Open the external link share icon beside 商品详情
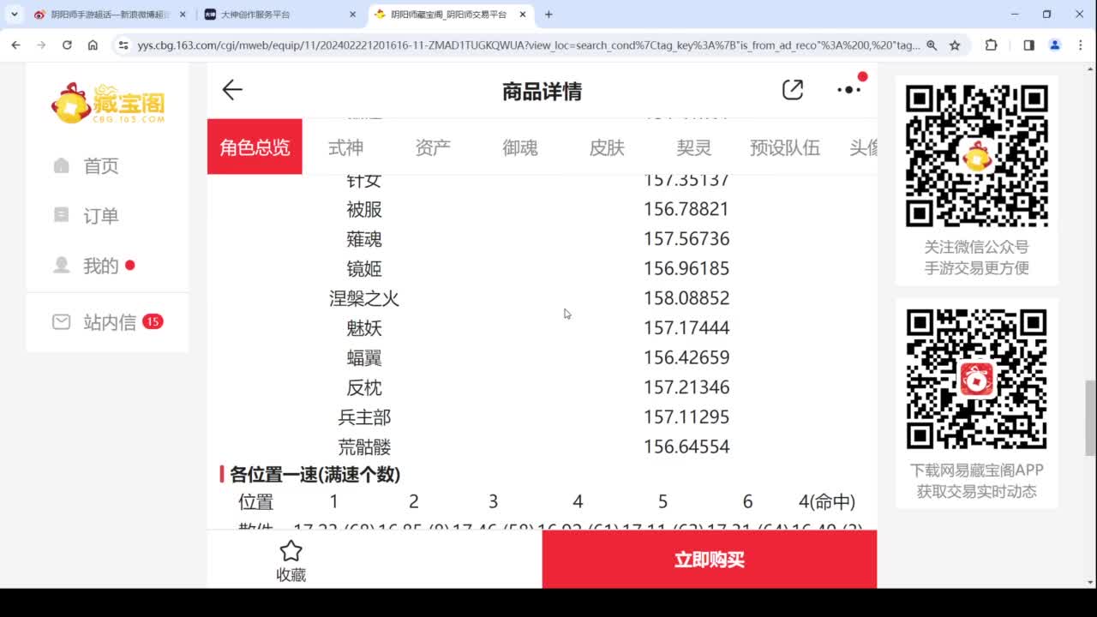 pyautogui.click(x=793, y=89)
